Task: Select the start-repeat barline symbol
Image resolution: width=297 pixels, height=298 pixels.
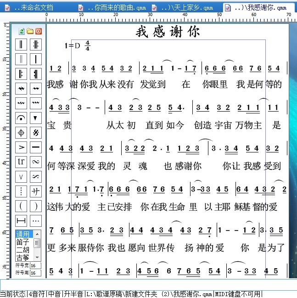Action: pyautogui.click(x=21, y=74)
